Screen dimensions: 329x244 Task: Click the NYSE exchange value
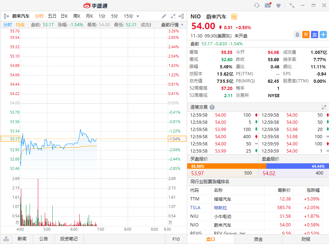click(x=274, y=96)
